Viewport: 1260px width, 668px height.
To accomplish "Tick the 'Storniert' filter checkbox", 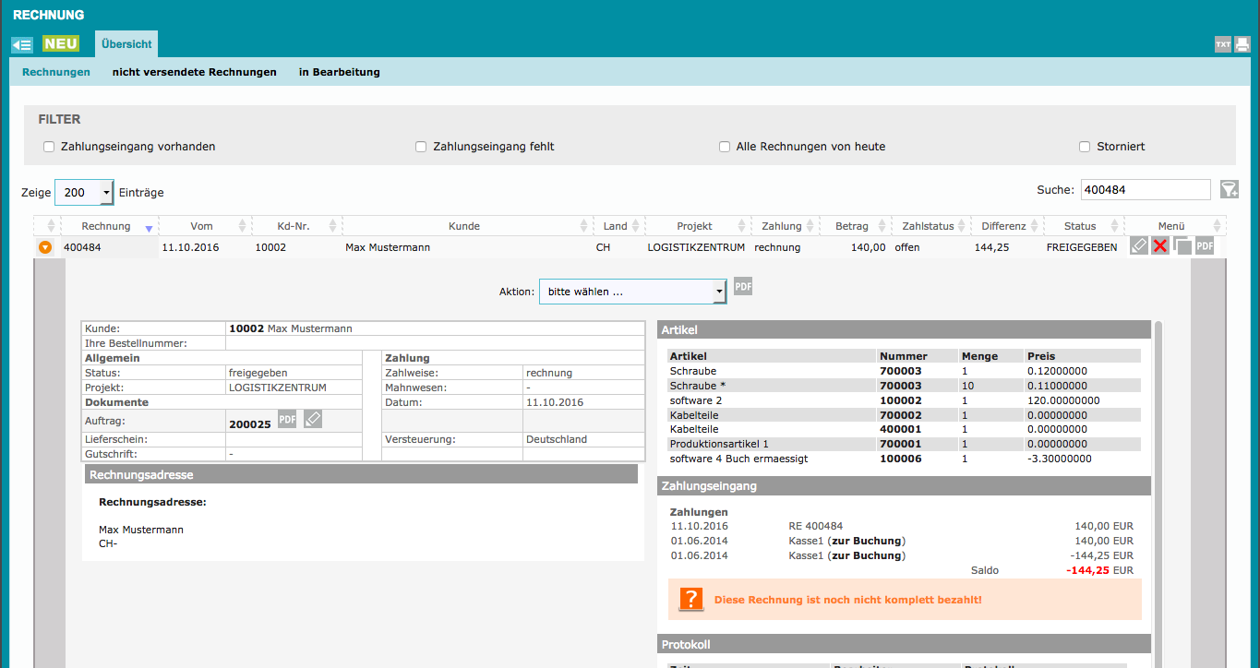I will click(1085, 147).
